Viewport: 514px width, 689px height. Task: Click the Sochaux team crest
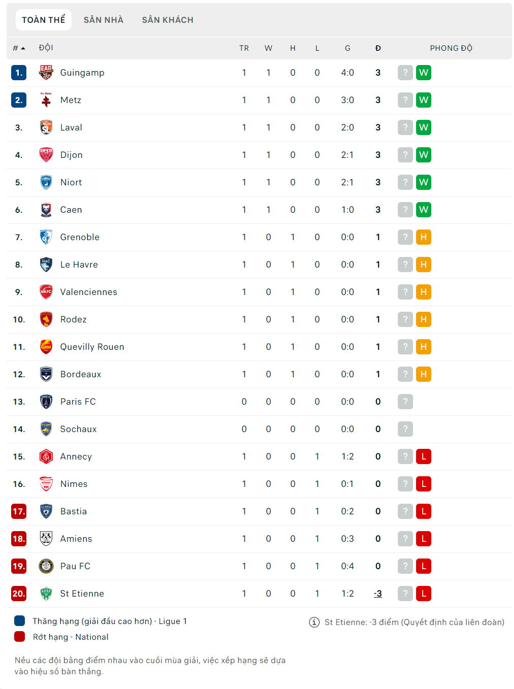(x=46, y=429)
